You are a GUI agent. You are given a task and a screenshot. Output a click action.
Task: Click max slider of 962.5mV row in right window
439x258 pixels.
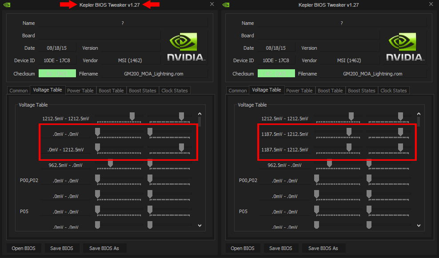[x=369, y=163]
